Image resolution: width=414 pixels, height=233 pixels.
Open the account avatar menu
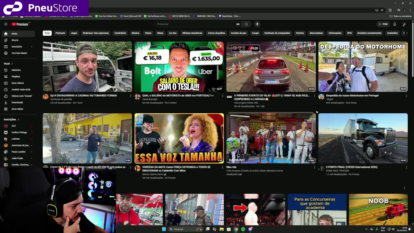pyautogui.click(x=404, y=24)
